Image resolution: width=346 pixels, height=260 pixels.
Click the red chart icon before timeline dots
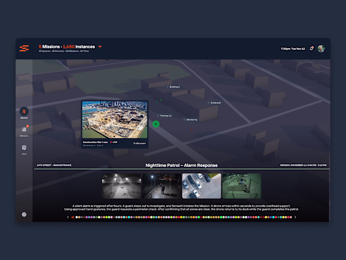point(73,217)
